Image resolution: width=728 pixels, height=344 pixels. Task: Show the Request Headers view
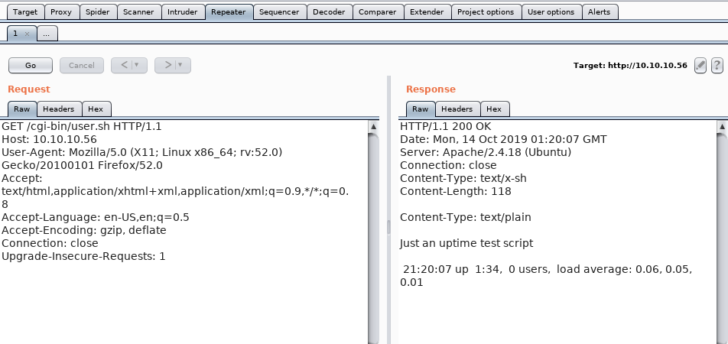click(x=58, y=109)
